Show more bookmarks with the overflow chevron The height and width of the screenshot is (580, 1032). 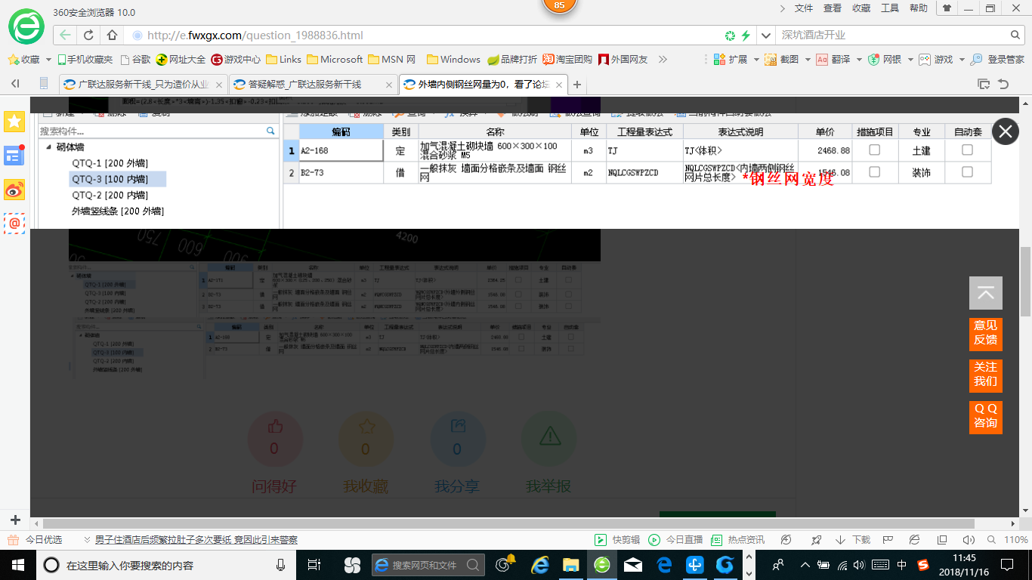(663, 59)
